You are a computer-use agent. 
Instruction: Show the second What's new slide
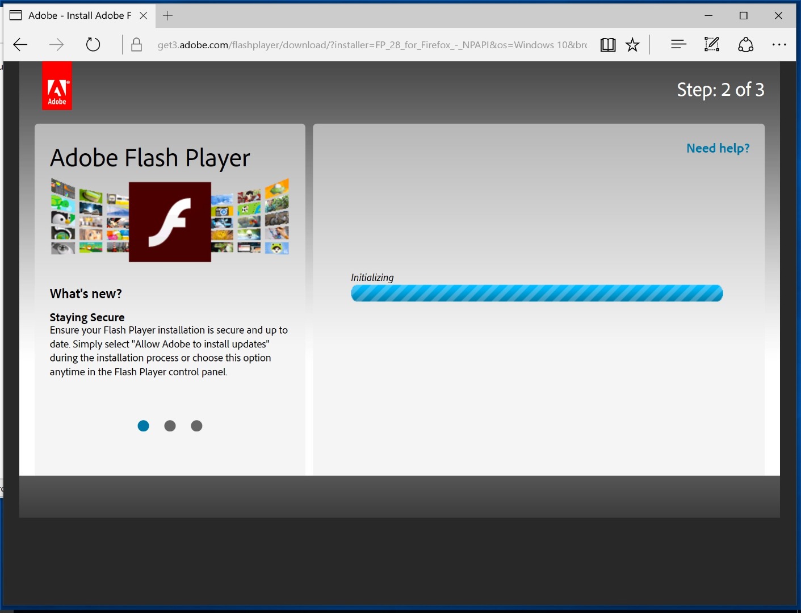(170, 426)
